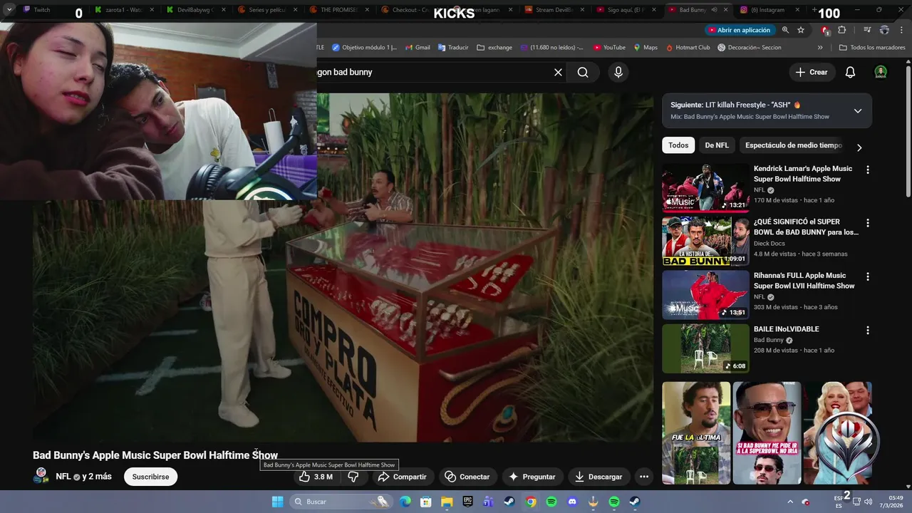Select Espectáculo de medio tiempo chip
Image resolution: width=912 pixels, height=513 pixels.
point(793,145)
